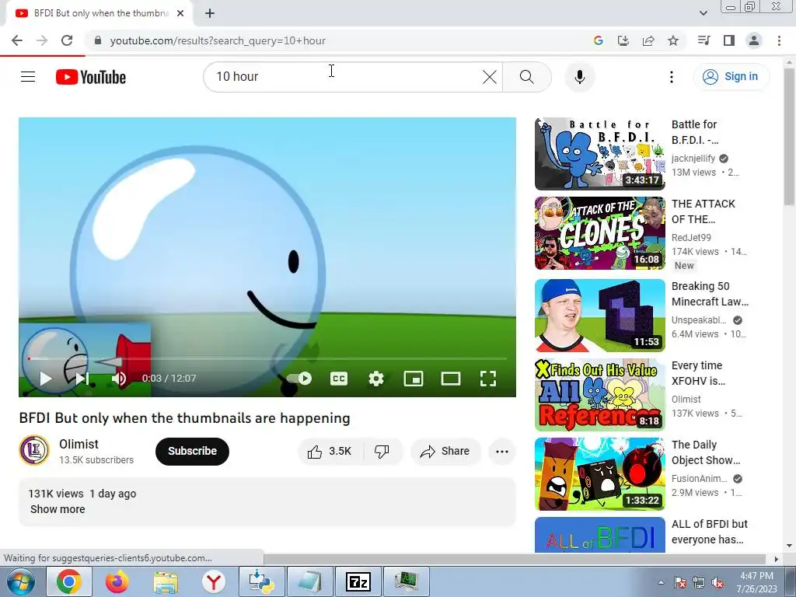
Task: Mute the video volume
Action: point(119,379)
